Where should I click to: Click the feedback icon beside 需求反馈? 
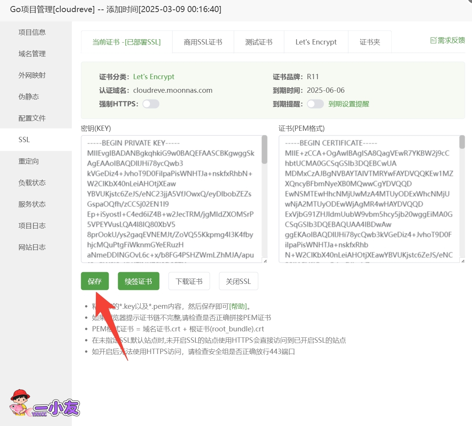(x=433, y=40)
